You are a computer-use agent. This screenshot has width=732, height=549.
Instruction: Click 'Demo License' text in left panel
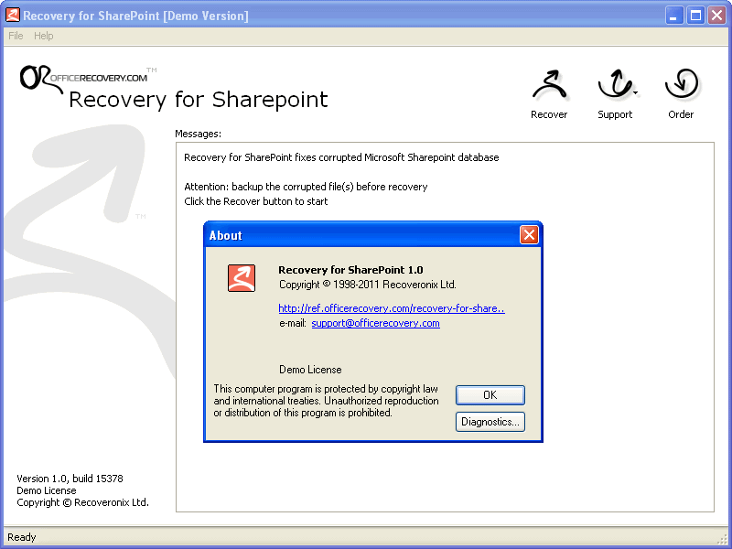(x=47, y=490)
